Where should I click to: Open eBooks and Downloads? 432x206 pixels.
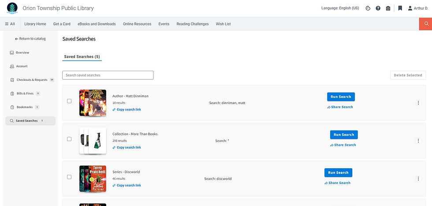[x=97, y=24]
